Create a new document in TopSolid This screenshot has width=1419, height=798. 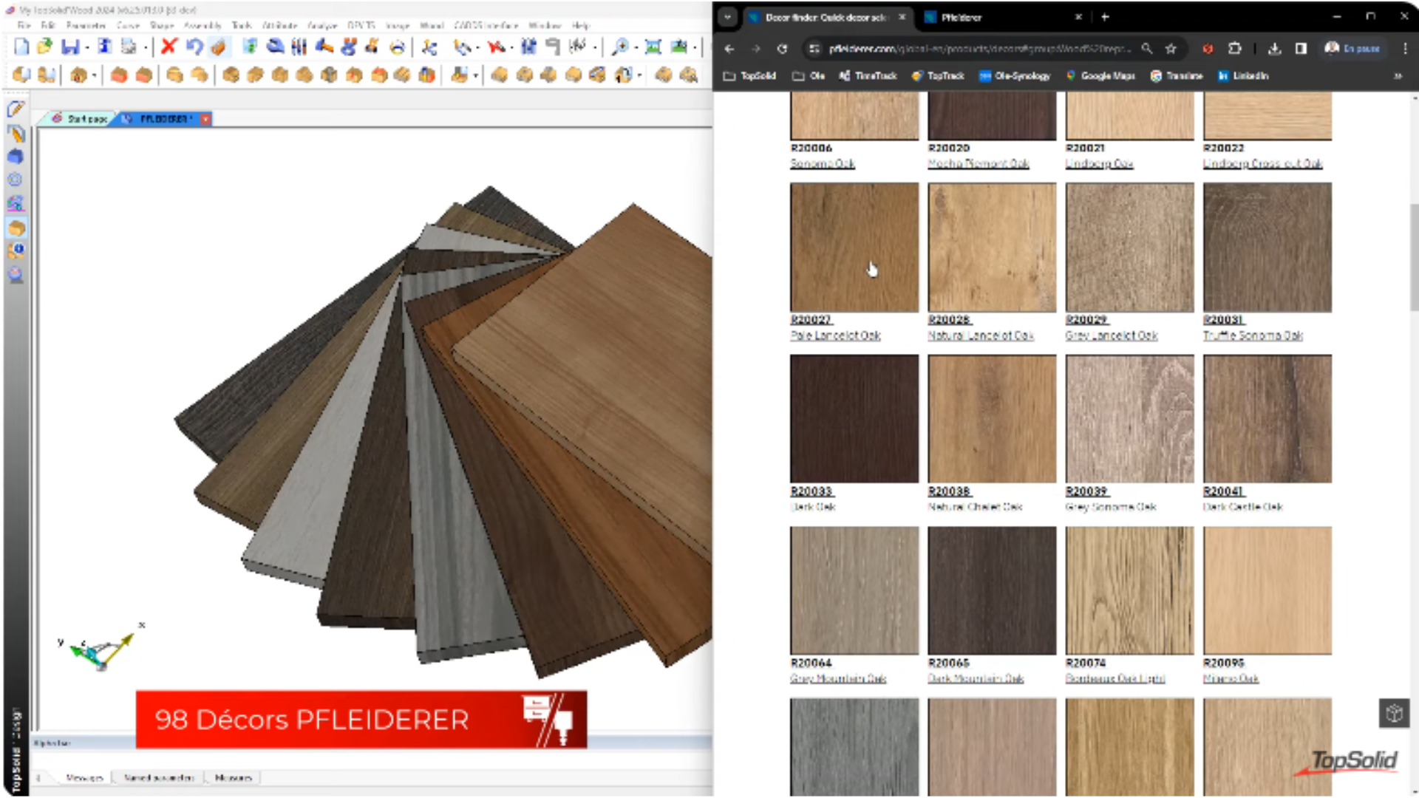(x=22, y=47)
